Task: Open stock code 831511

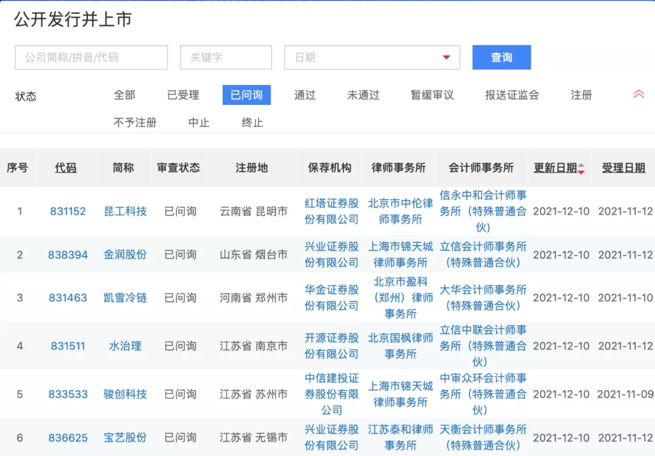Action: click(x=68, y=346)
